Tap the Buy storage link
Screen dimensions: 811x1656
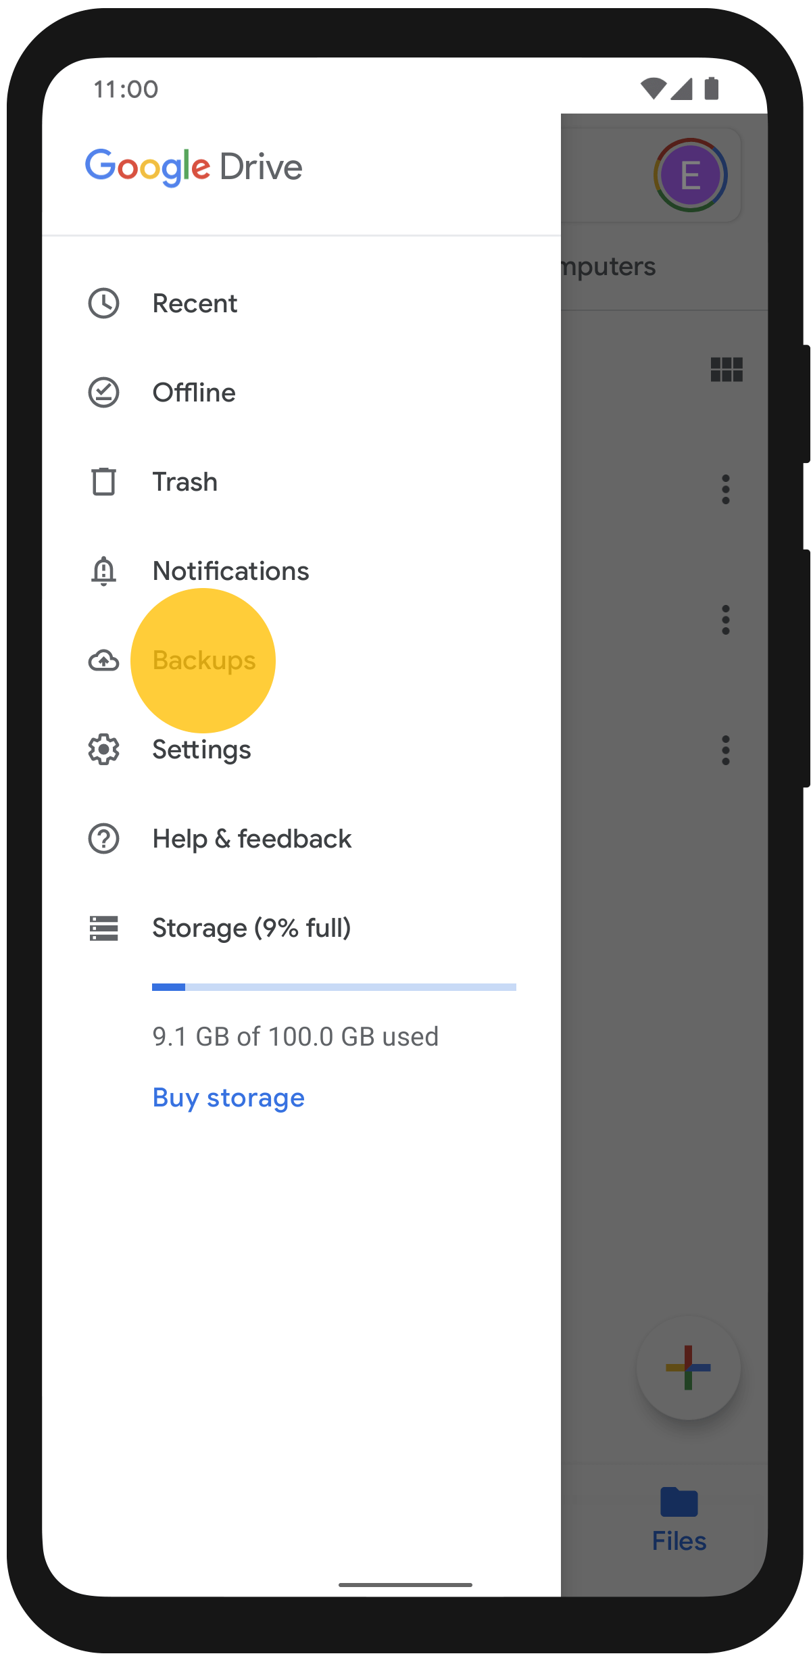[228, 1098]
